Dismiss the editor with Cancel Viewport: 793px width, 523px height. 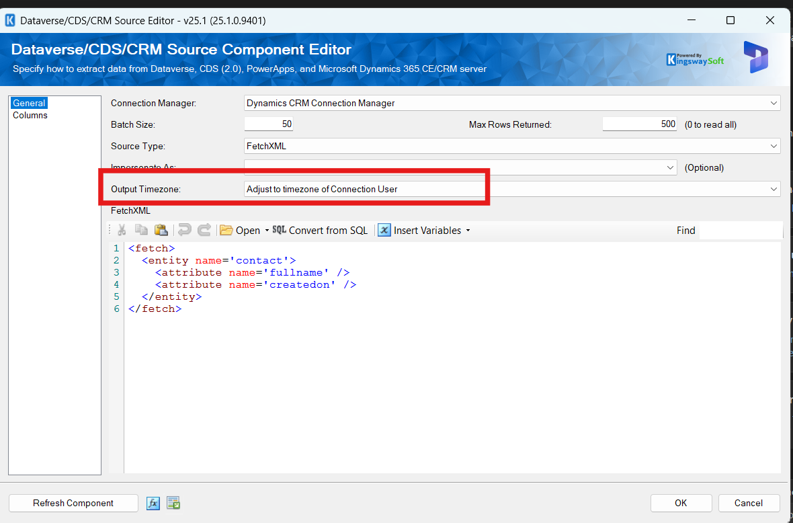(x=749, y=504)
